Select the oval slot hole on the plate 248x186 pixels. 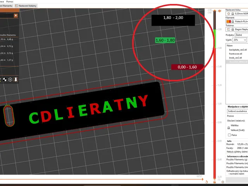[9, 115]
